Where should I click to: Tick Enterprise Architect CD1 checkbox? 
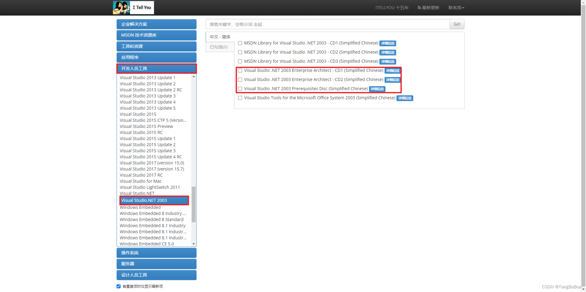tap(240, 71)
